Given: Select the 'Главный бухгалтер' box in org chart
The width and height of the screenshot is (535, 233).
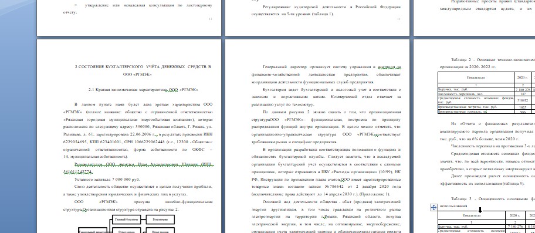Looking at the screenshot, I should (x=126, y=220).
